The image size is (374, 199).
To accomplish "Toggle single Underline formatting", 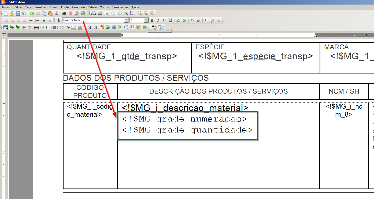I will click(164, 20).
